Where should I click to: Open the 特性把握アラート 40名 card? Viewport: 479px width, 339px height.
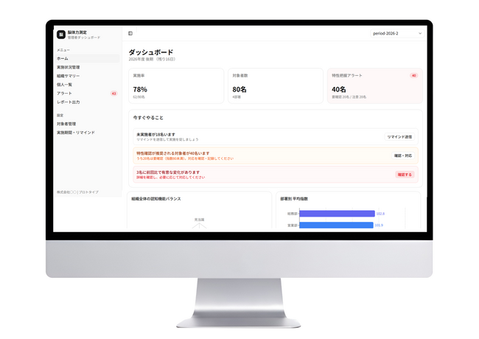click(x=375, y=85)
